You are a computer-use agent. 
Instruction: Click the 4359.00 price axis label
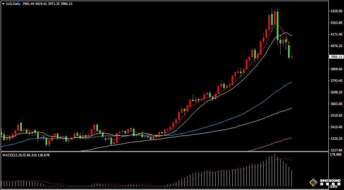click(336, 11)
